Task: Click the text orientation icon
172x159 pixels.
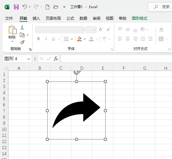Action: pos(143,29)
